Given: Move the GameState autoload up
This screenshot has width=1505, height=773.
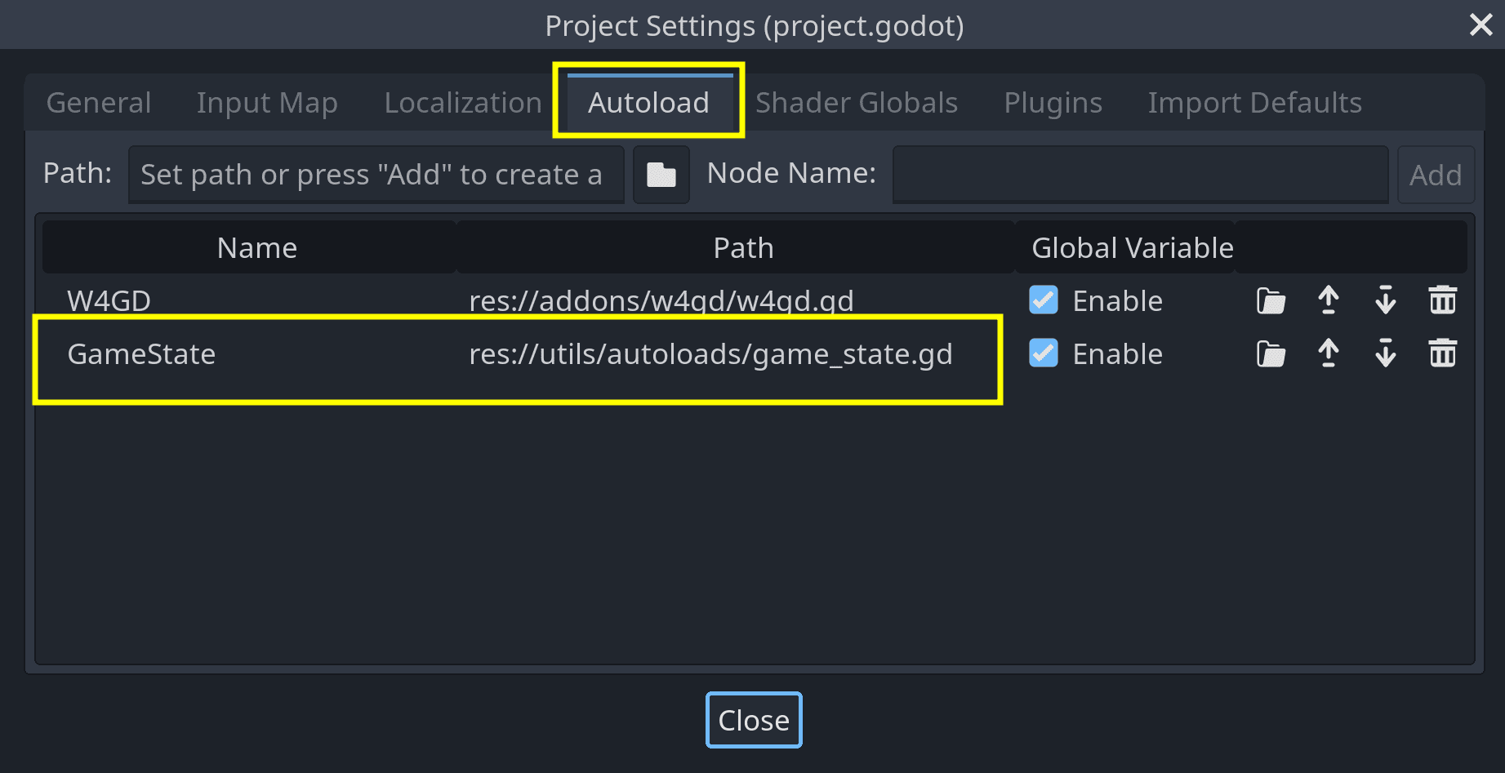Looking at the screenshot, I should coord(1328,354).
